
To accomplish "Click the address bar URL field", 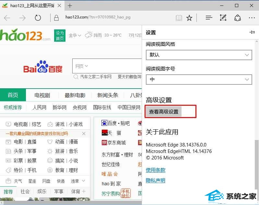I will (x=98, y=17).
